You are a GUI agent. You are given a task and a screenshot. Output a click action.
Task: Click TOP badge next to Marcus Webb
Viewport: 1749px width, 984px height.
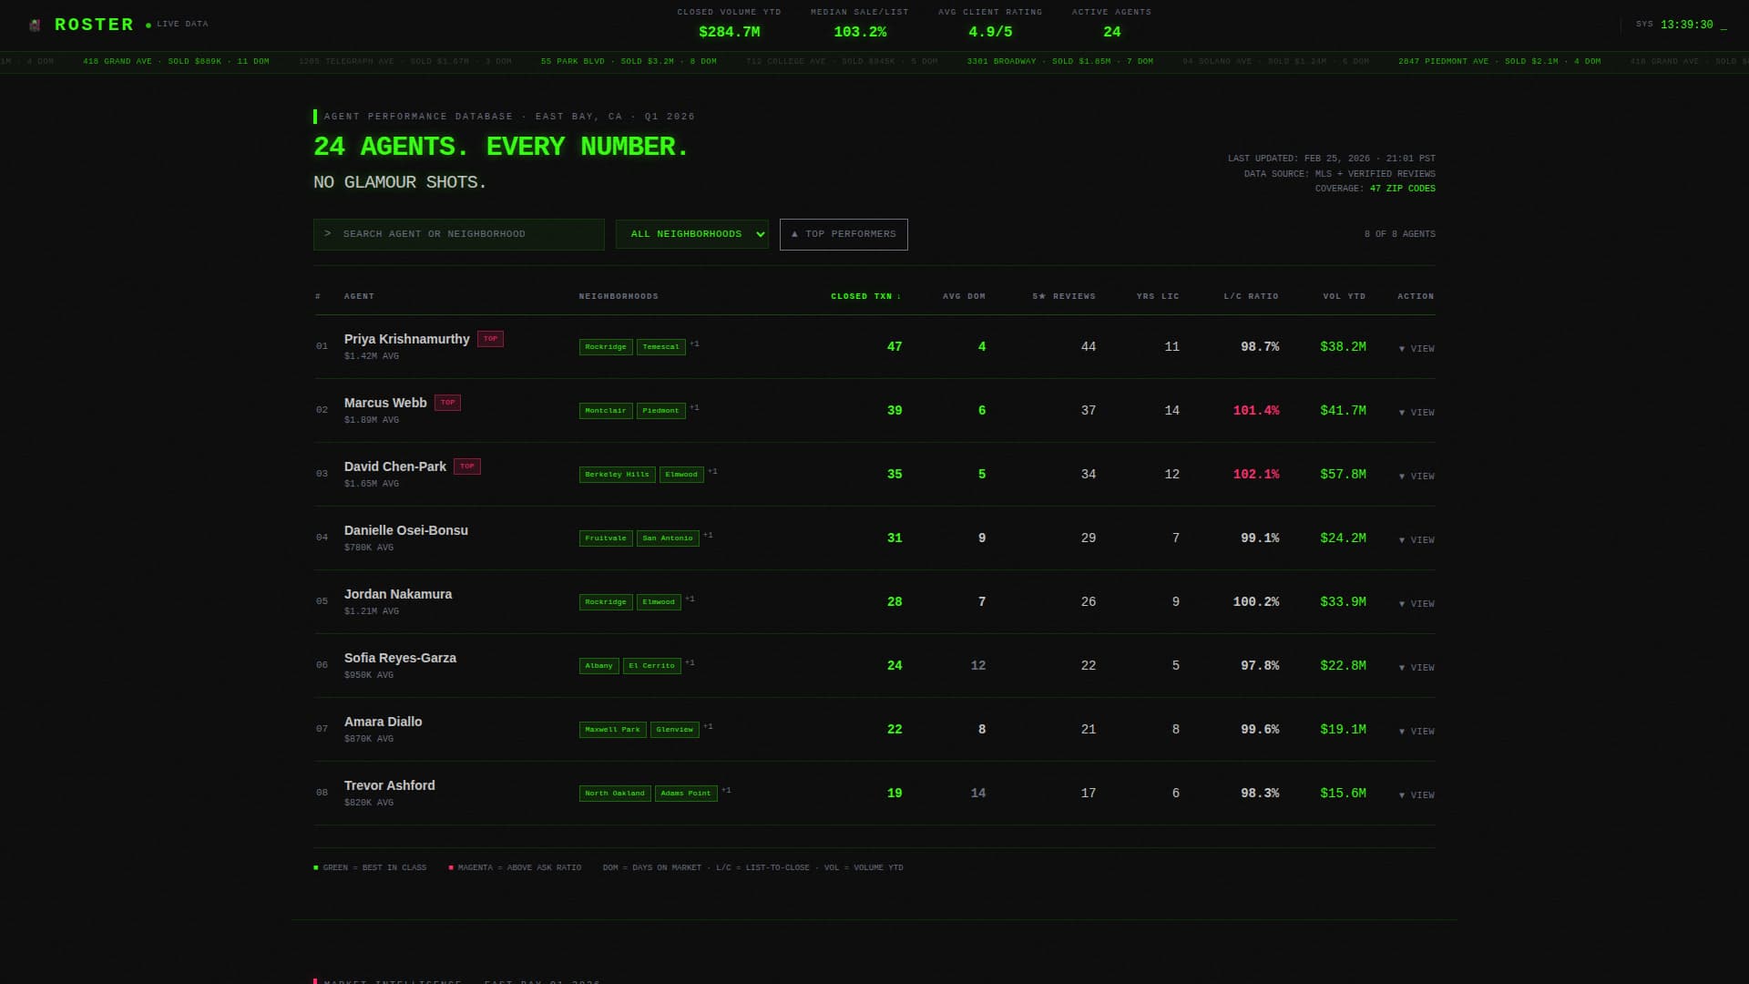(447, 403)
